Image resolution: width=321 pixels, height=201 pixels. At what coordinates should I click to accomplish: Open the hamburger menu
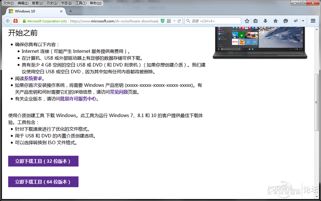click(x=313, y=21)
